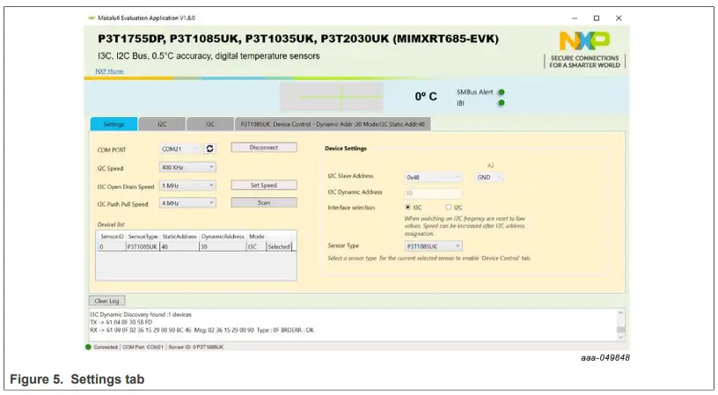Click the Set Speed button
Image resolution: width=718 pixels, height=395 pixels.
tap(264, 186)
